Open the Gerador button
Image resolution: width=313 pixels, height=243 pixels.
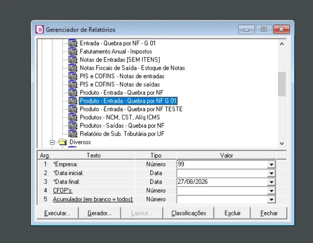(100, 213)
